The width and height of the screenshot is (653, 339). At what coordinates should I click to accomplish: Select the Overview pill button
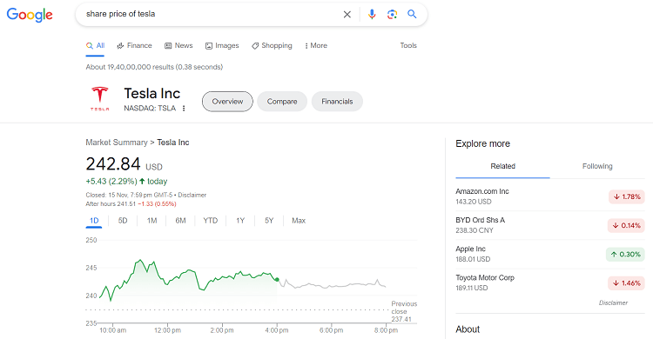(227, 102)
